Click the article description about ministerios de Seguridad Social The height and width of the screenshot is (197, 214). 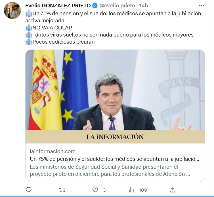click(110, 170)
